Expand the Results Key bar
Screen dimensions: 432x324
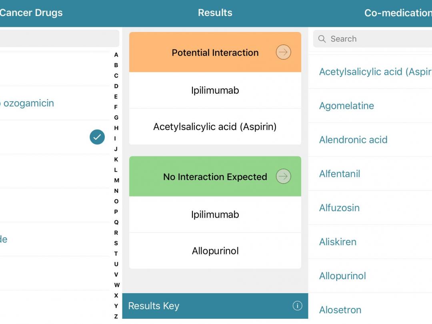208,306
